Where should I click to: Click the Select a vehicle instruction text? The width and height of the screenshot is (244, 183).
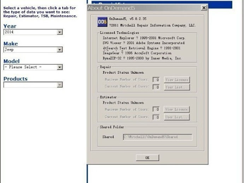(x=40, y=12)
